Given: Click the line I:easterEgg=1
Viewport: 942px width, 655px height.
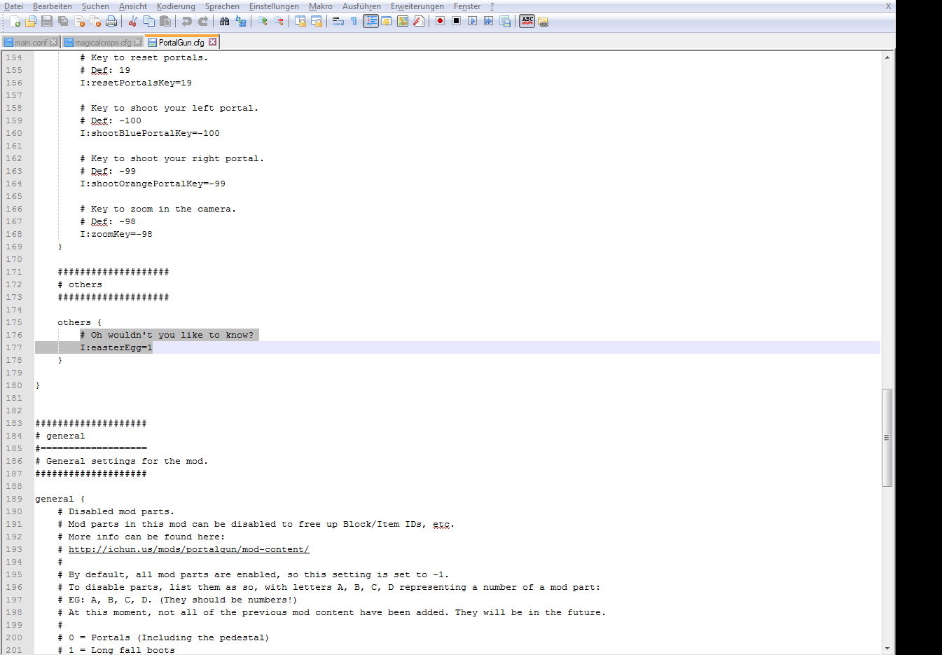Looking at the screenshot, I should click(116, 347).
